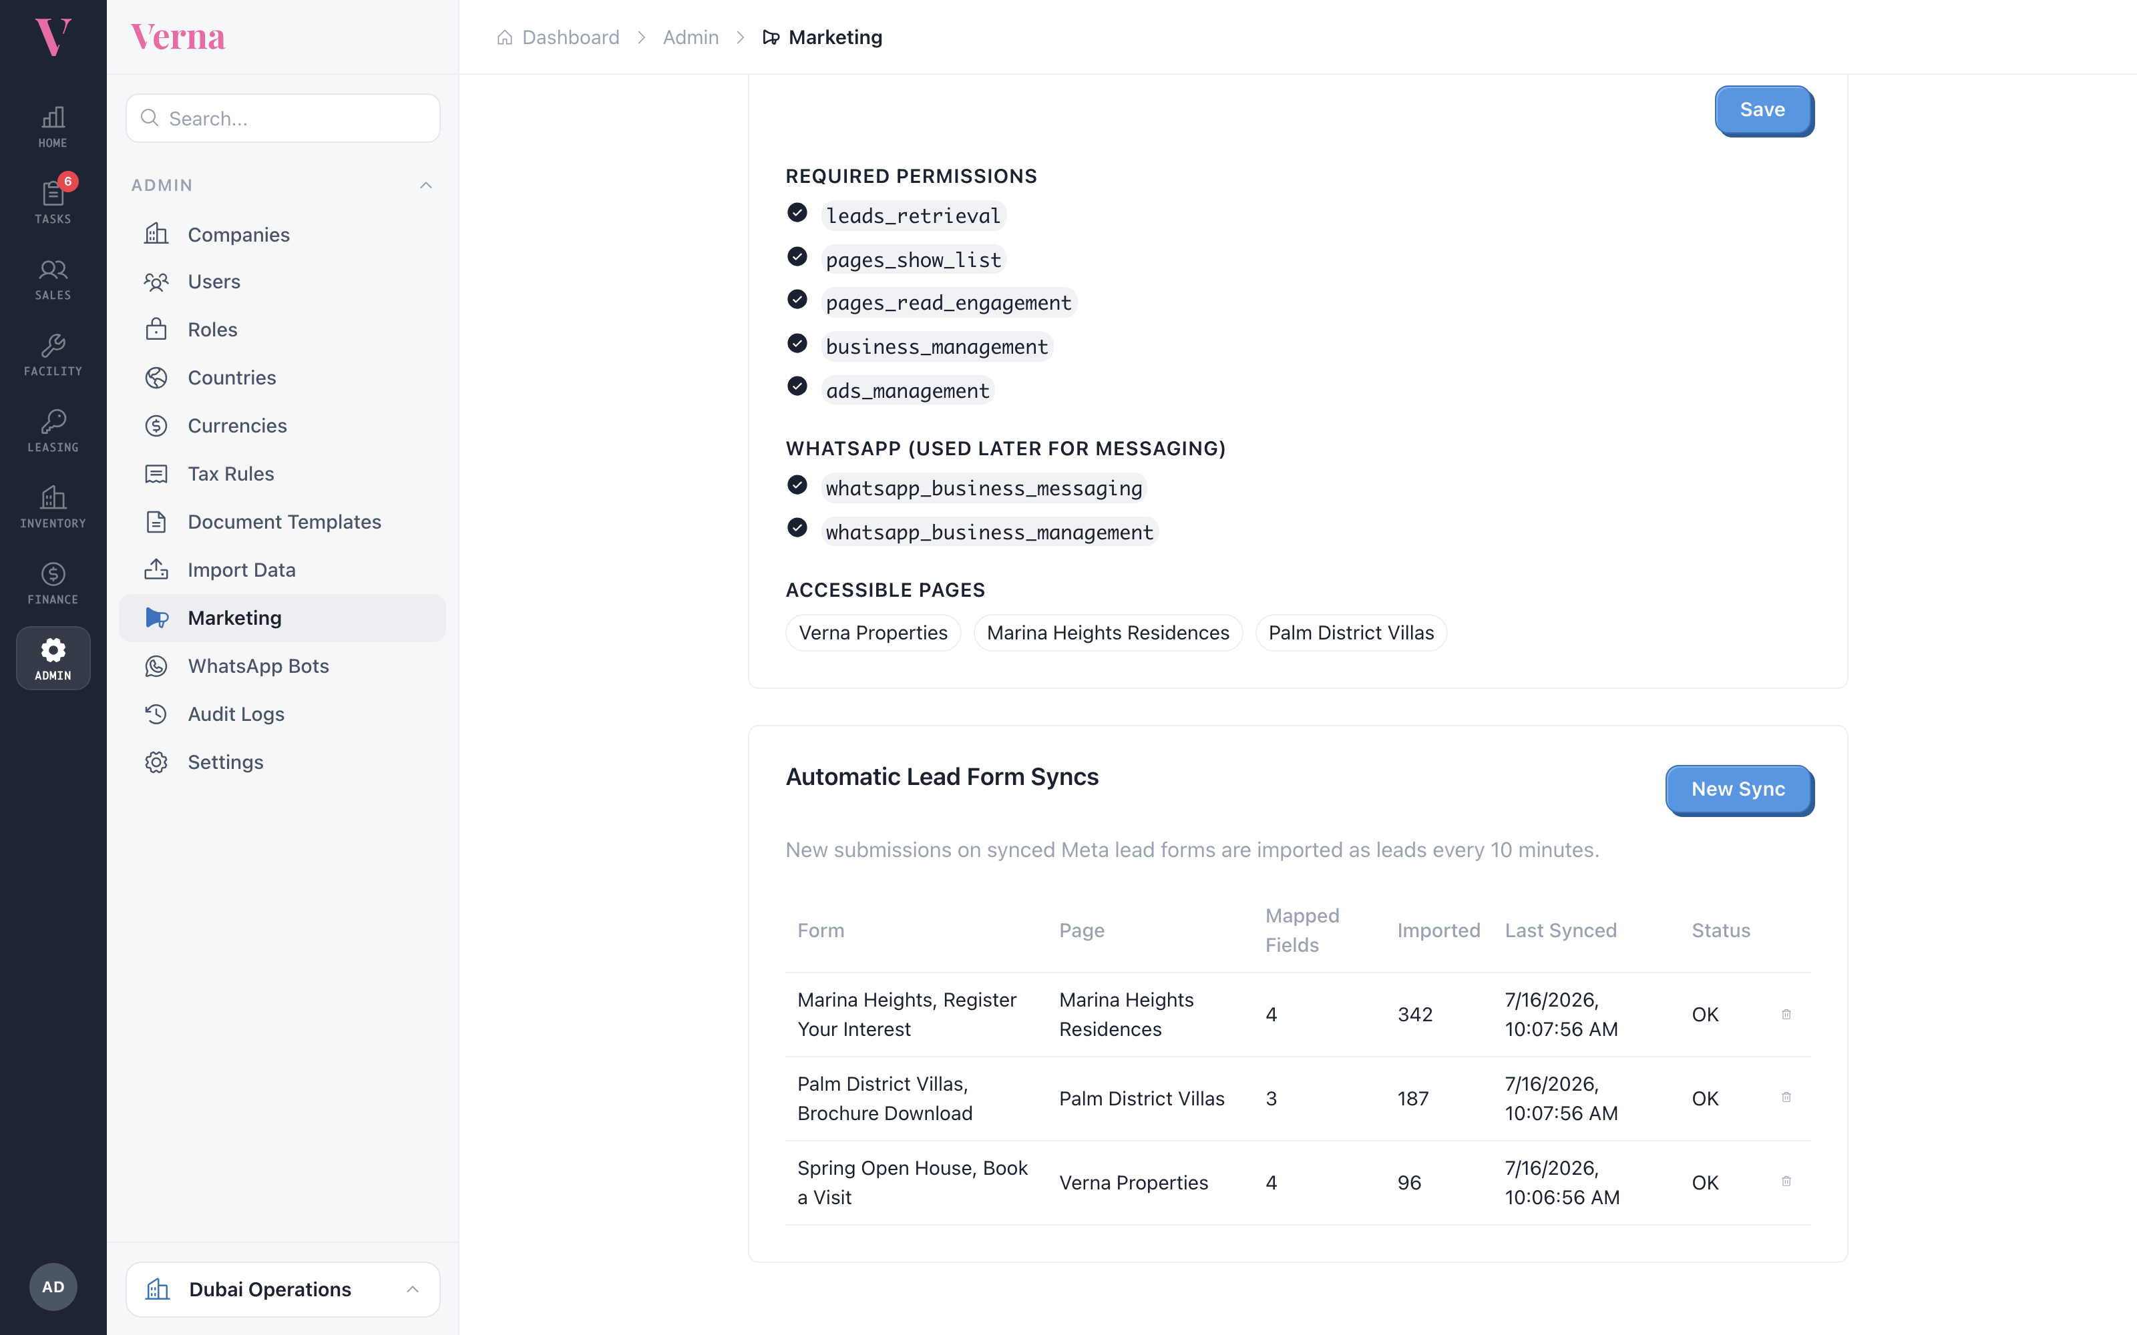Click the Palm District Villas chip
Image resolution: width=2137 pixels, height=1335 pixels.
[1350, 633]
